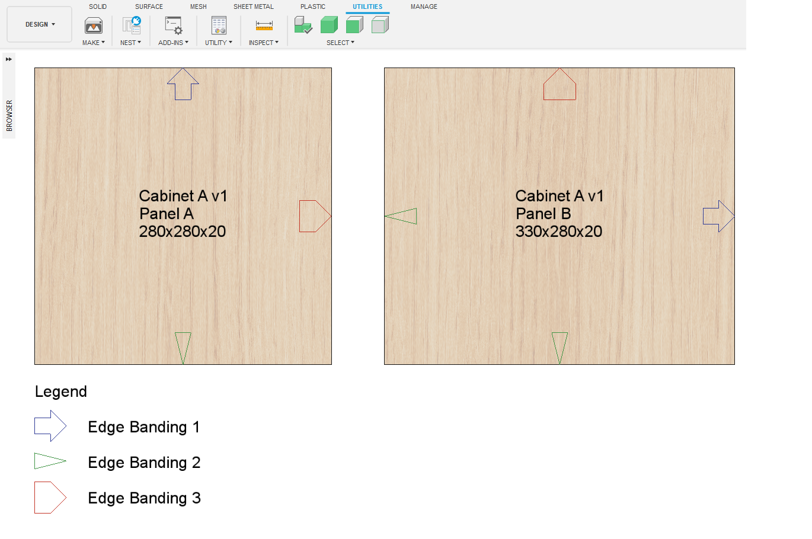The width and height of the screenshot is (812, 539).
Task: Expand the MAKE dropdown label
Action: pos(94,43)
